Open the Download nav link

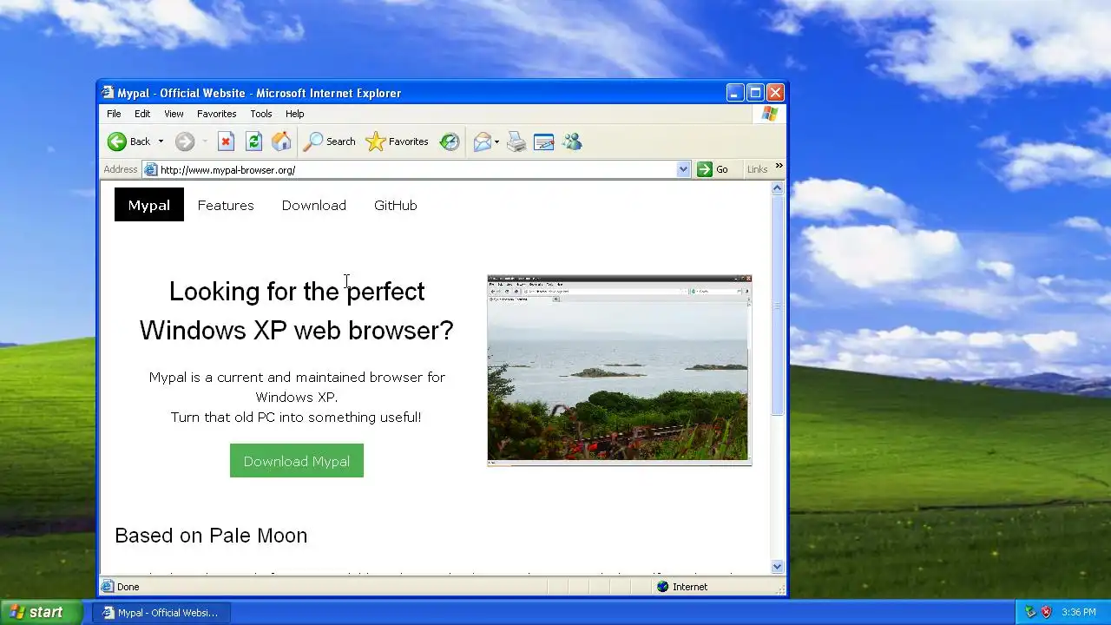click(x=314, y=205)
